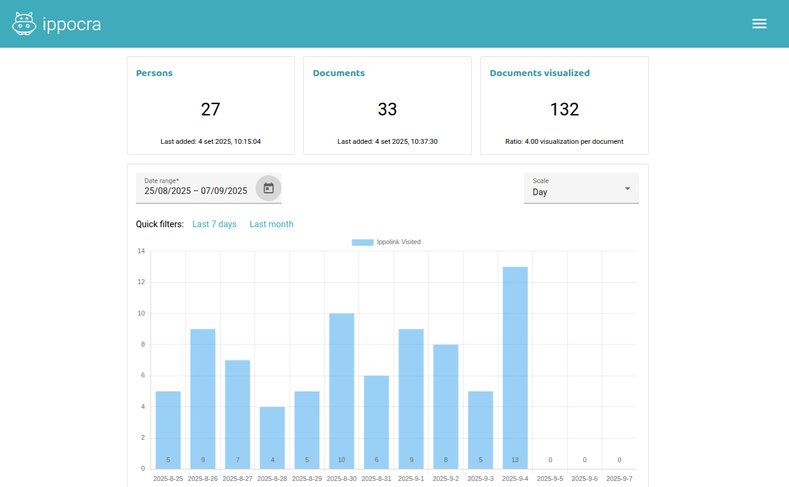
Task: Apply the 'Last month' quick filter
Action: coord(271,224)
